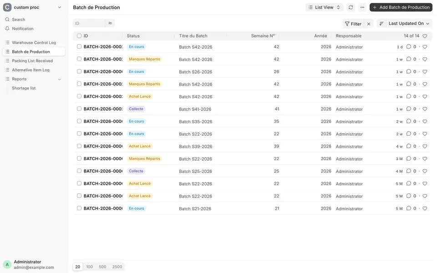Click the list icon beside Warehouse Control Log
437x273 pixels.
tap(7, 43)
